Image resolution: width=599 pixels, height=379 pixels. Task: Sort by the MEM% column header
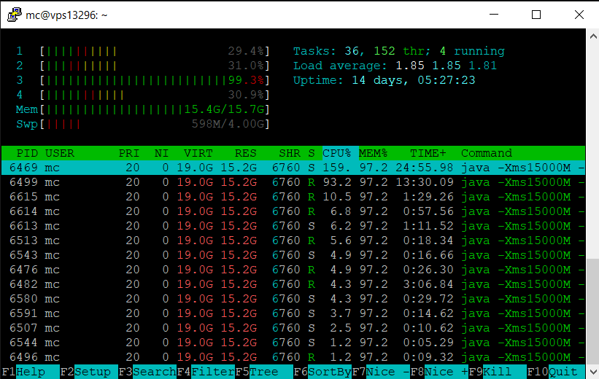tap(373, 153)
